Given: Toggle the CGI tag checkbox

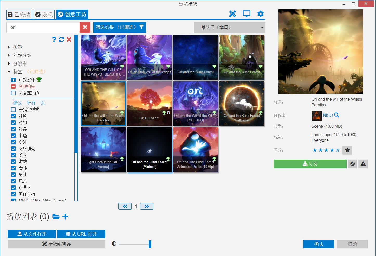Looking at the screenshot, I should pyautogui.click(x=14, y=142).
